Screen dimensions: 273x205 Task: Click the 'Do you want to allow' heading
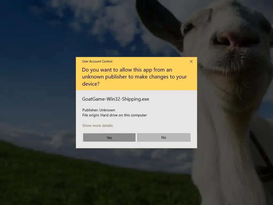pyautogui.click(x=134, y=77)
